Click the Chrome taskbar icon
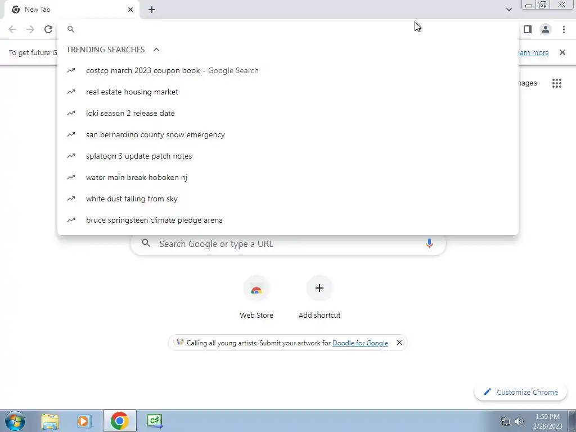 click(x=119, y=421)
